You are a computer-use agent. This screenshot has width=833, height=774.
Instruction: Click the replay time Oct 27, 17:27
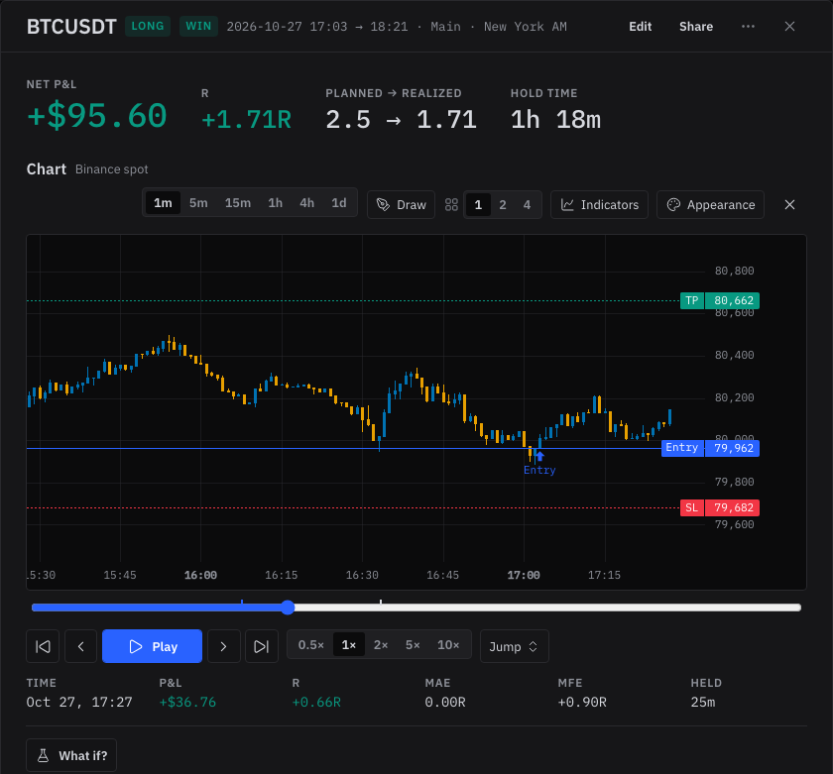tap(79, 702)
